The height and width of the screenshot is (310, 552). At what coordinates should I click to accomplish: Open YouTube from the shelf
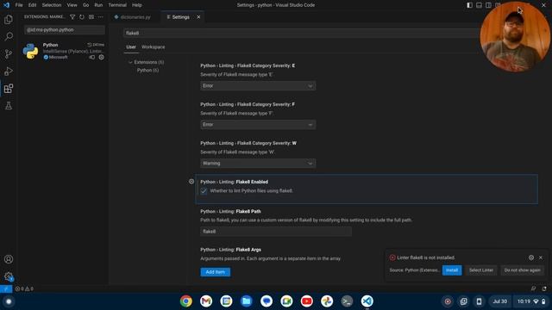point(307,301)
